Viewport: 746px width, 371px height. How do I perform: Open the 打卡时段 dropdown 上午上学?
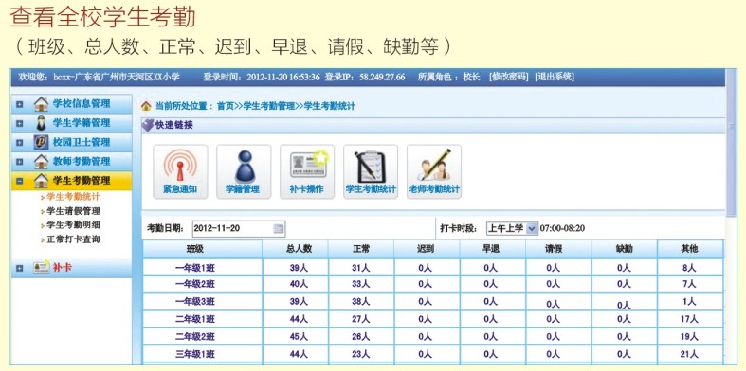click(x=512, y=228)
